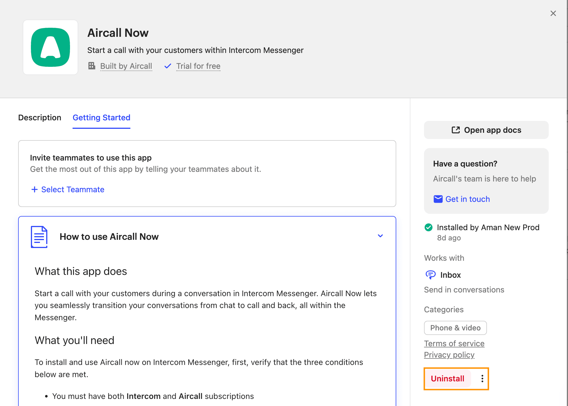Viewport: 568px width, 406px height.
Task: Close the app details panel
Action: pyautogui.click(x=553, y=13)
